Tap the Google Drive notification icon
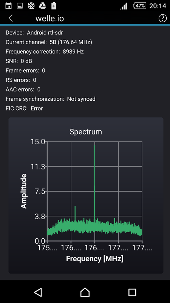The height and width of the screenshot is (303, 170). click(x=42, y=6)
